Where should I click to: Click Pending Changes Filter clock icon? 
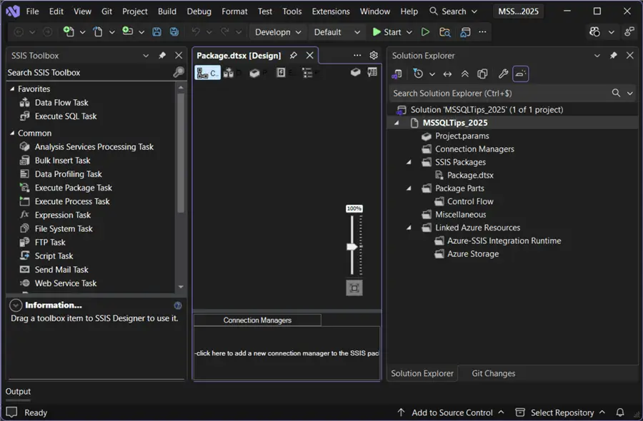pyautogui.click(x=418, y=73)
